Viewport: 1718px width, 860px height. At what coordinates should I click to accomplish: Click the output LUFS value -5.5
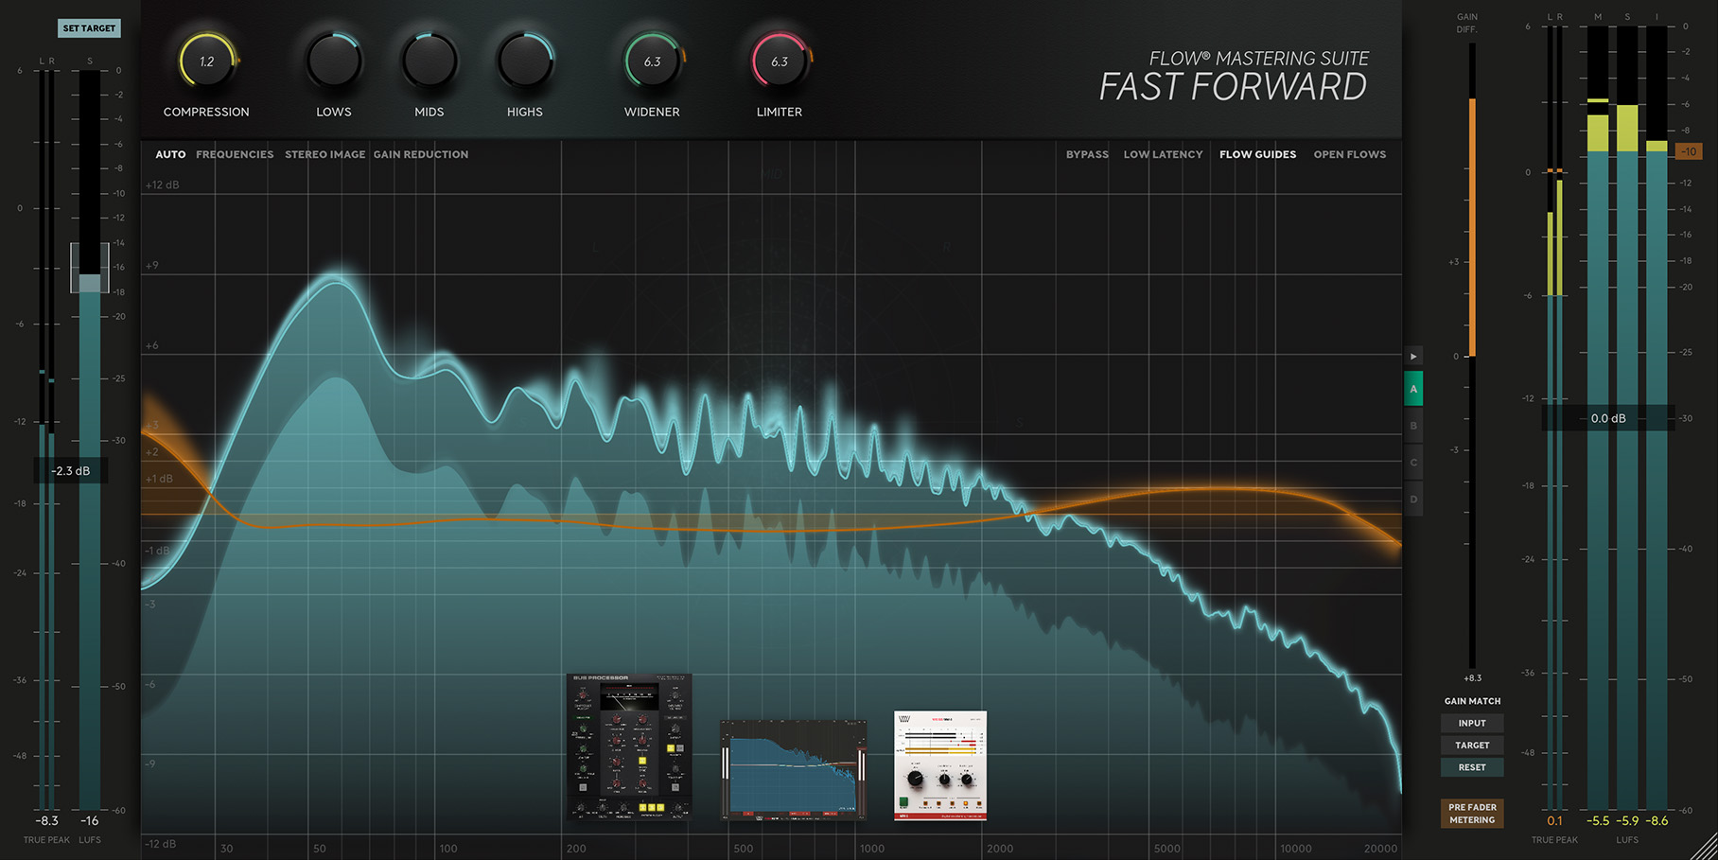tap(1598, 821)
